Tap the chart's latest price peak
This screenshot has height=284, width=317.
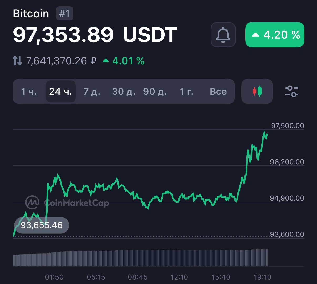coord(264,131)
